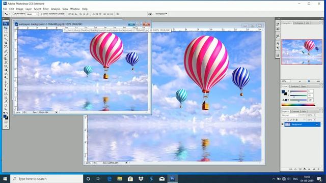Open status bar arrow of front document window
326x183 pixels.
57,112
